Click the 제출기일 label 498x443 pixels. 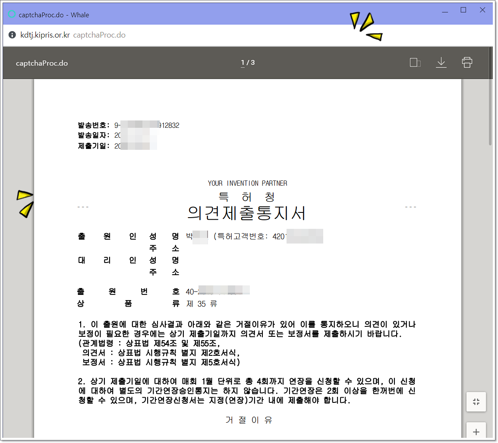[93, 146]
